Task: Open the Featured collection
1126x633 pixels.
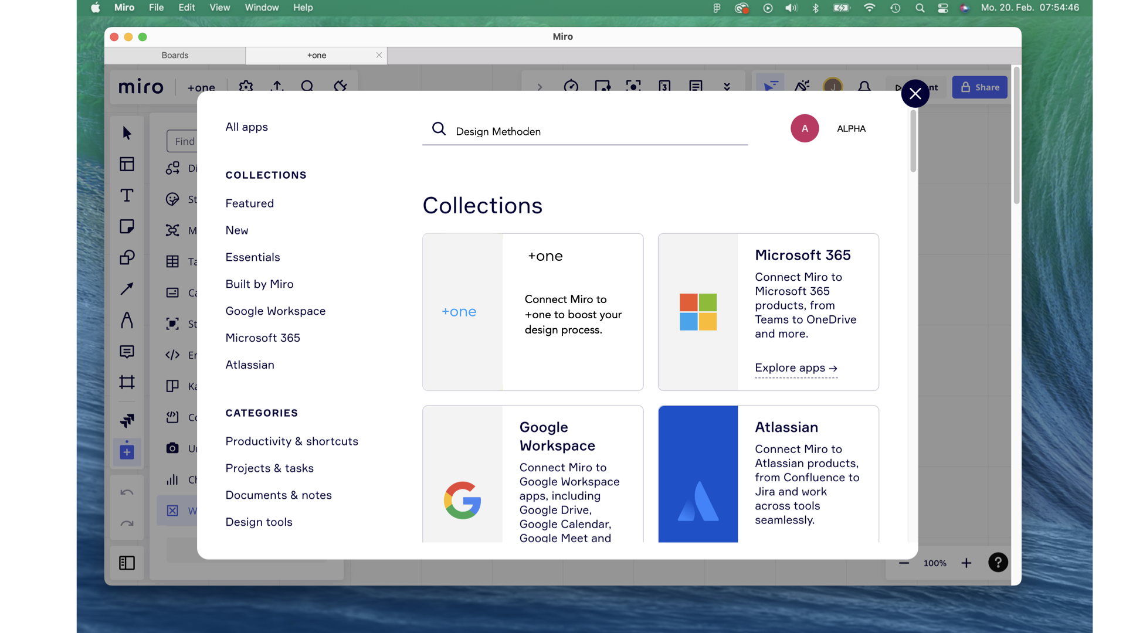Action: tap(249, 203)
